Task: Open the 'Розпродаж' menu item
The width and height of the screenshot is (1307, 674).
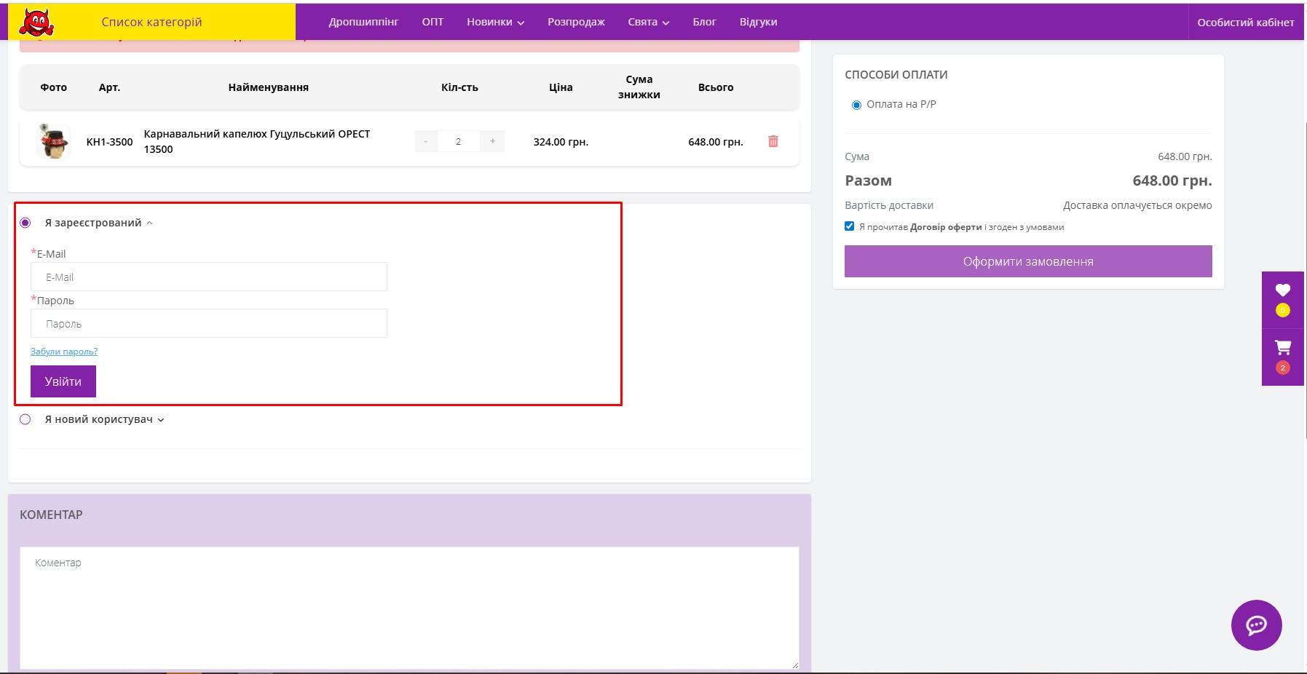Action: [576, 23]
